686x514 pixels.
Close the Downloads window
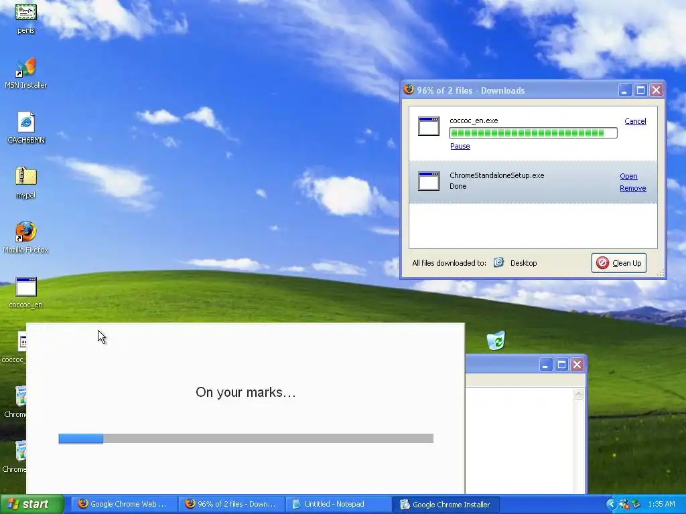(x=657, y=90)
